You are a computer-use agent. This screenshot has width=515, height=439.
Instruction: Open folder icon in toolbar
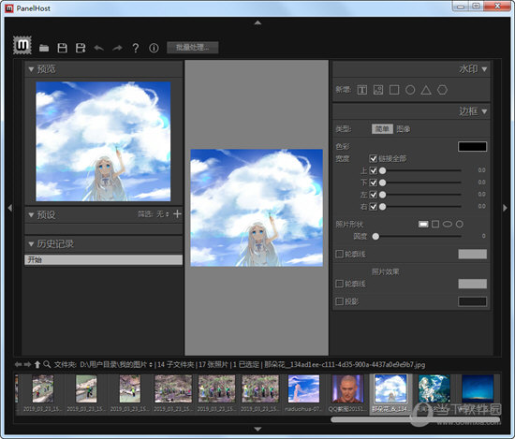coord(44,49)
